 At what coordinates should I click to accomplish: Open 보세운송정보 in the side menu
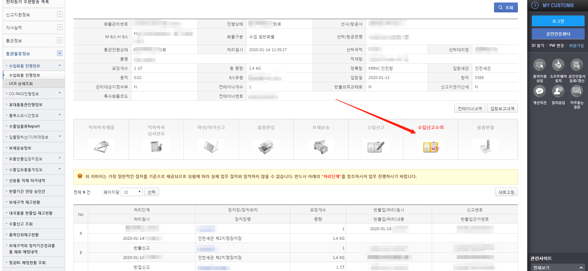click(x=20, y=148)
